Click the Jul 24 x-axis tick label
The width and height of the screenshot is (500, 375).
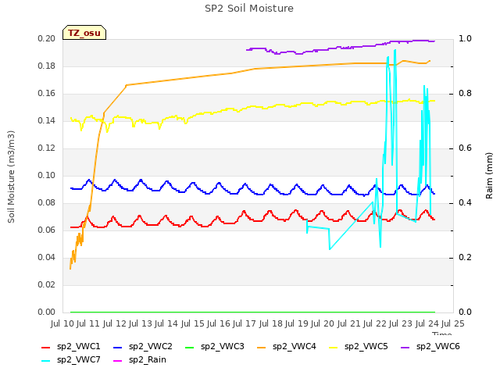428,323
